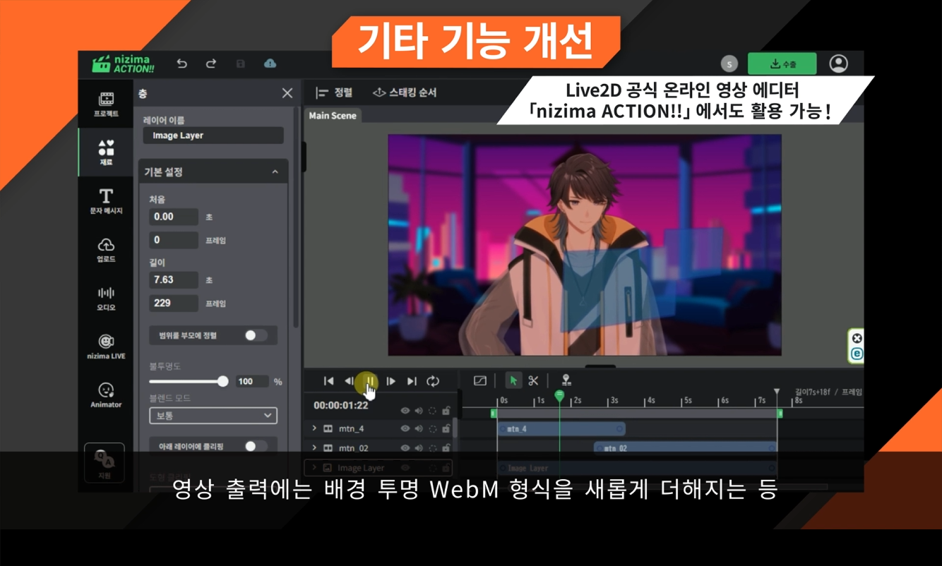Open the nizima LIVE panel
Screen dimensions: 942x566
coord(106,347)
